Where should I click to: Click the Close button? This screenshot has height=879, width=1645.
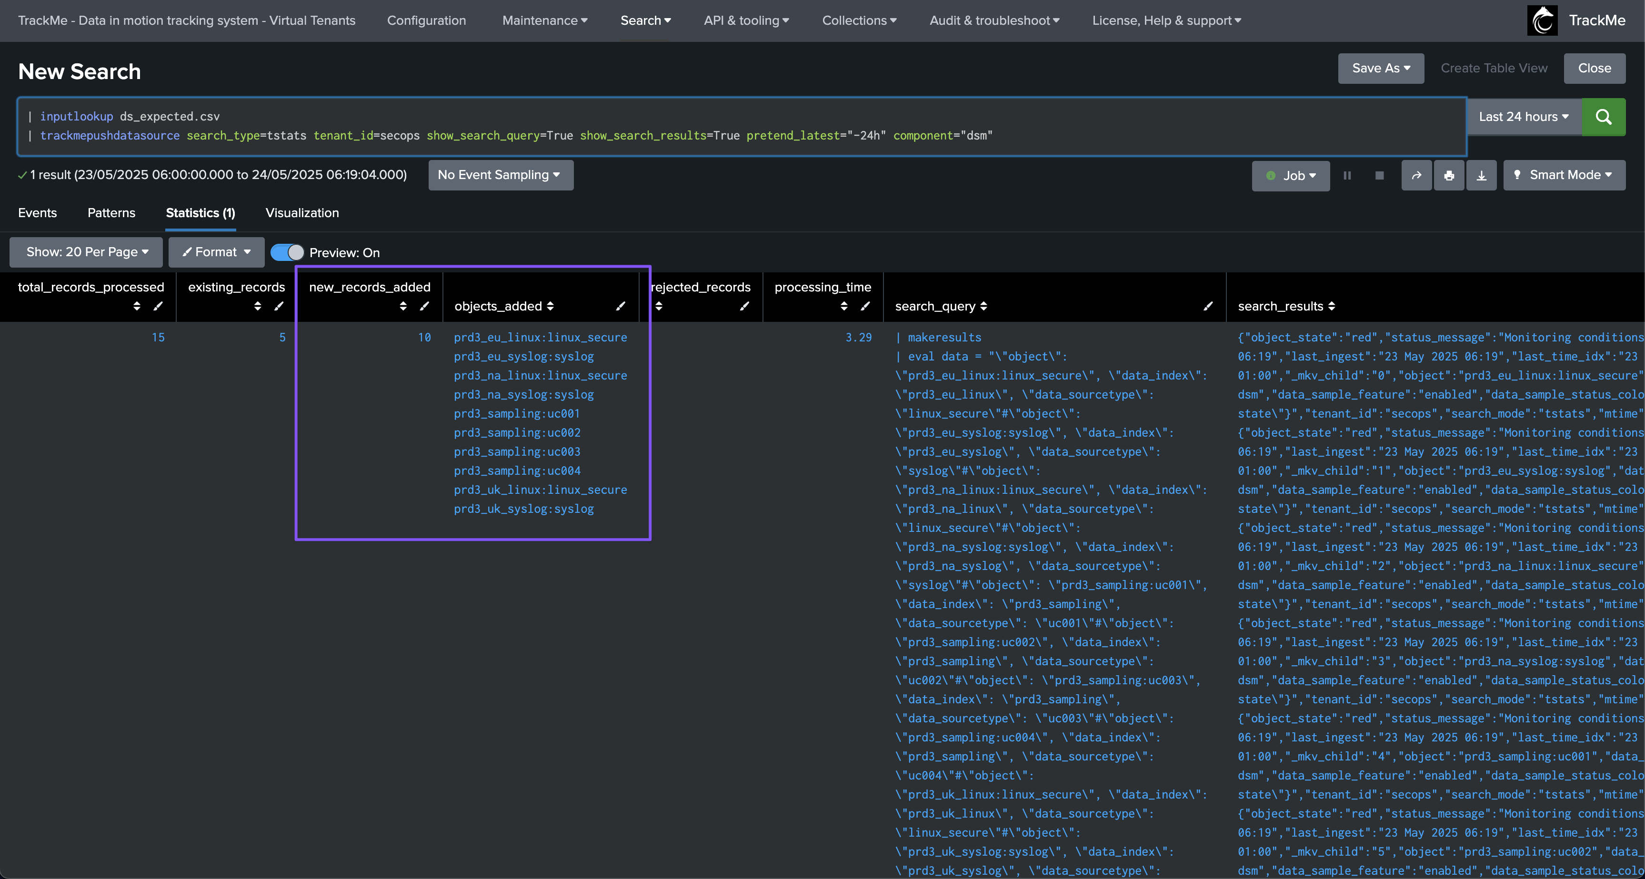point(1594,68)
